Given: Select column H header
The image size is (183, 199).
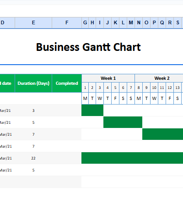Looking at the screenshot, I should tap(92, 23).
